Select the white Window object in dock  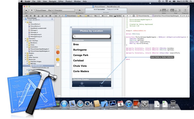[58, 65]
